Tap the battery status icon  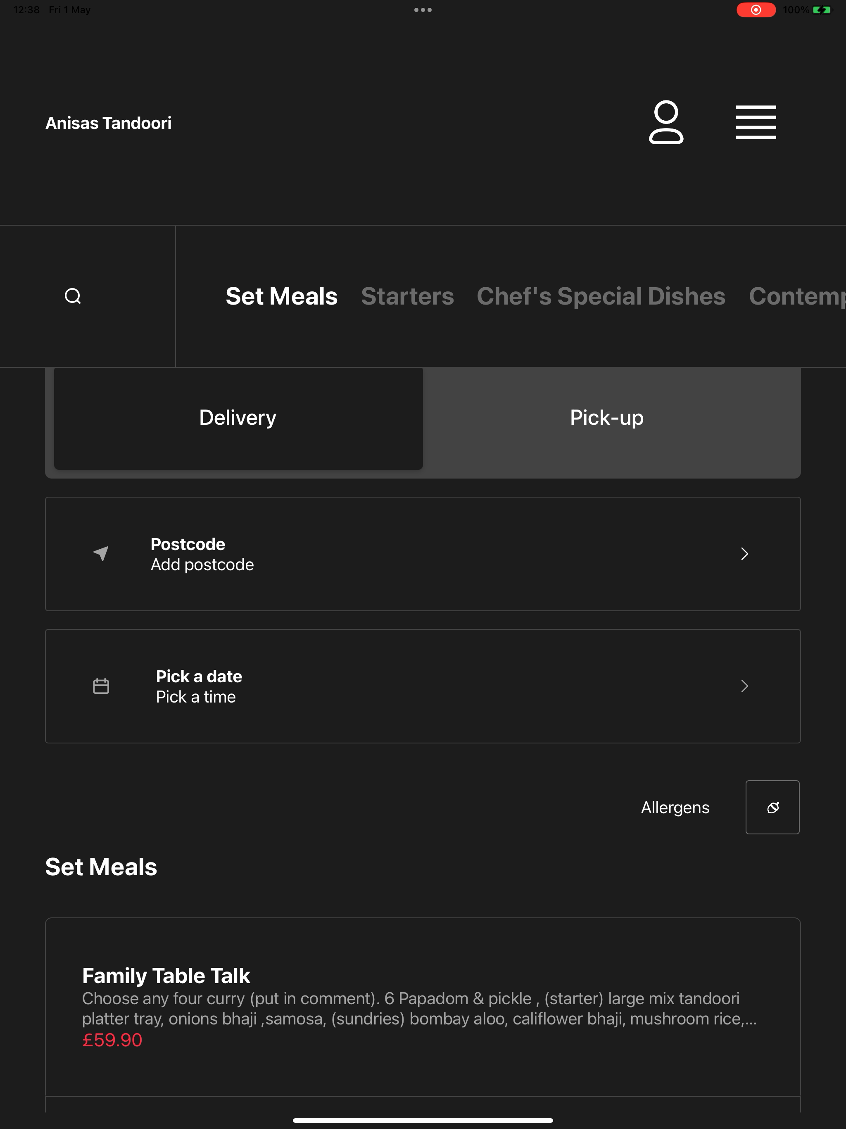[822, 10]
